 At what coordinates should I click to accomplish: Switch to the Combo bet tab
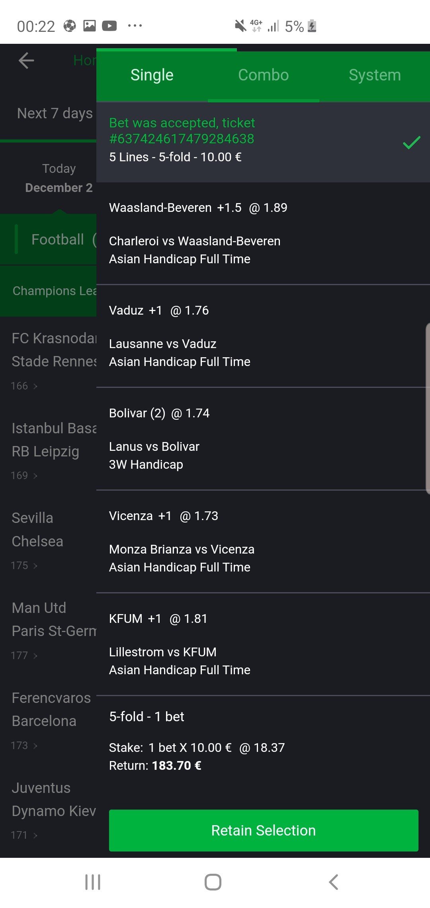tap(263, 75)
